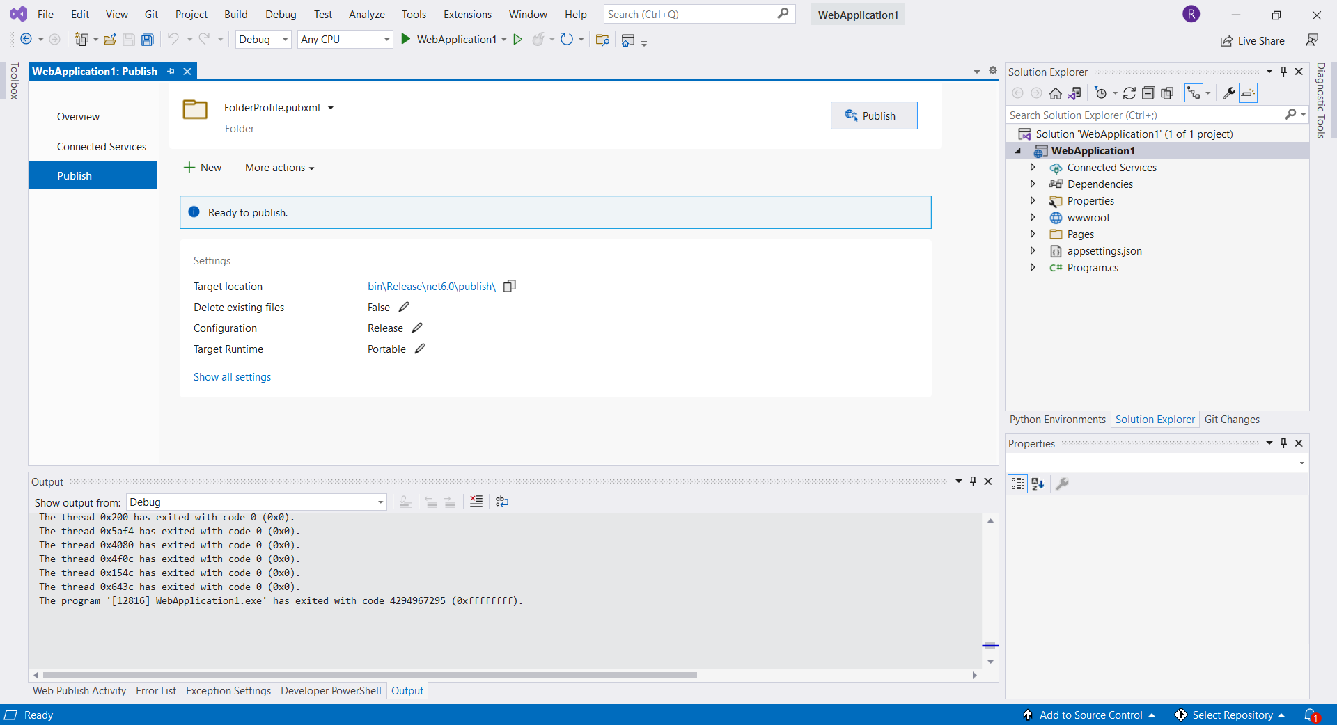This screenshot has width=1337, height=725.
Task: Collapse the WebApplication1 project node
Action: point(1018,151)
